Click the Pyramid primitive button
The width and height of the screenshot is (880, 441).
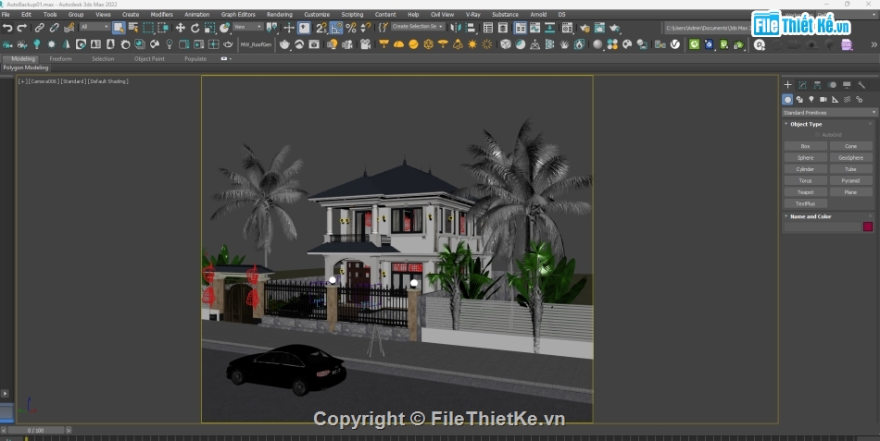coord(850,180)
